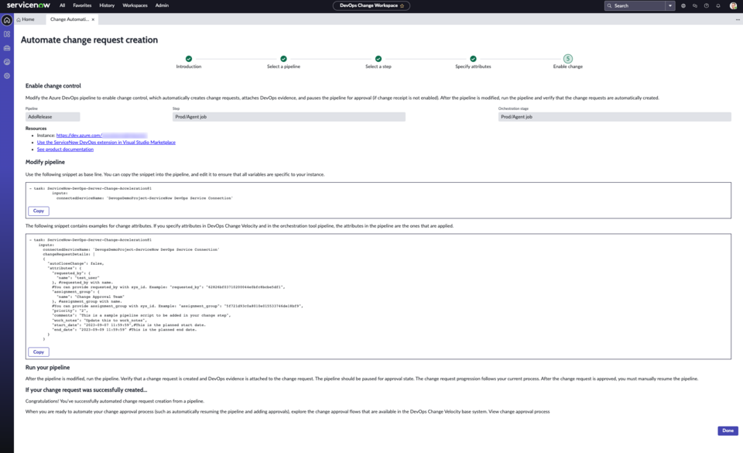Open the Home icon in left sidebar

click(7, 20)
